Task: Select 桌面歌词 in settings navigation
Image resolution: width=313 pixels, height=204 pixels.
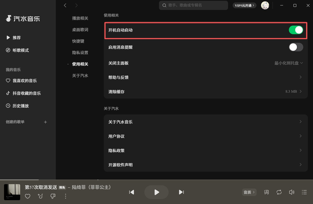Action: tap(80, 30)
